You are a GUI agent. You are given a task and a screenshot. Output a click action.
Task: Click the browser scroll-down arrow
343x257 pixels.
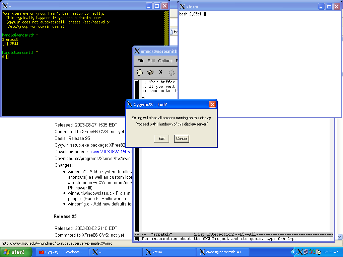(x=340, y=237)
